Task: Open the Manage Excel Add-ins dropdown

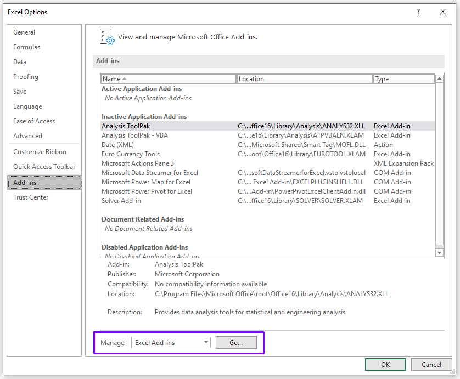Action: pyautogui.click(x=171, y=343)
